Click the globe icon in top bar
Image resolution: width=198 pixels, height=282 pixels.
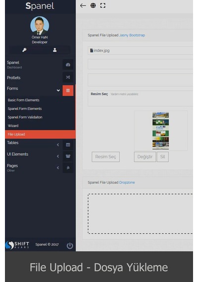point(93,5)
